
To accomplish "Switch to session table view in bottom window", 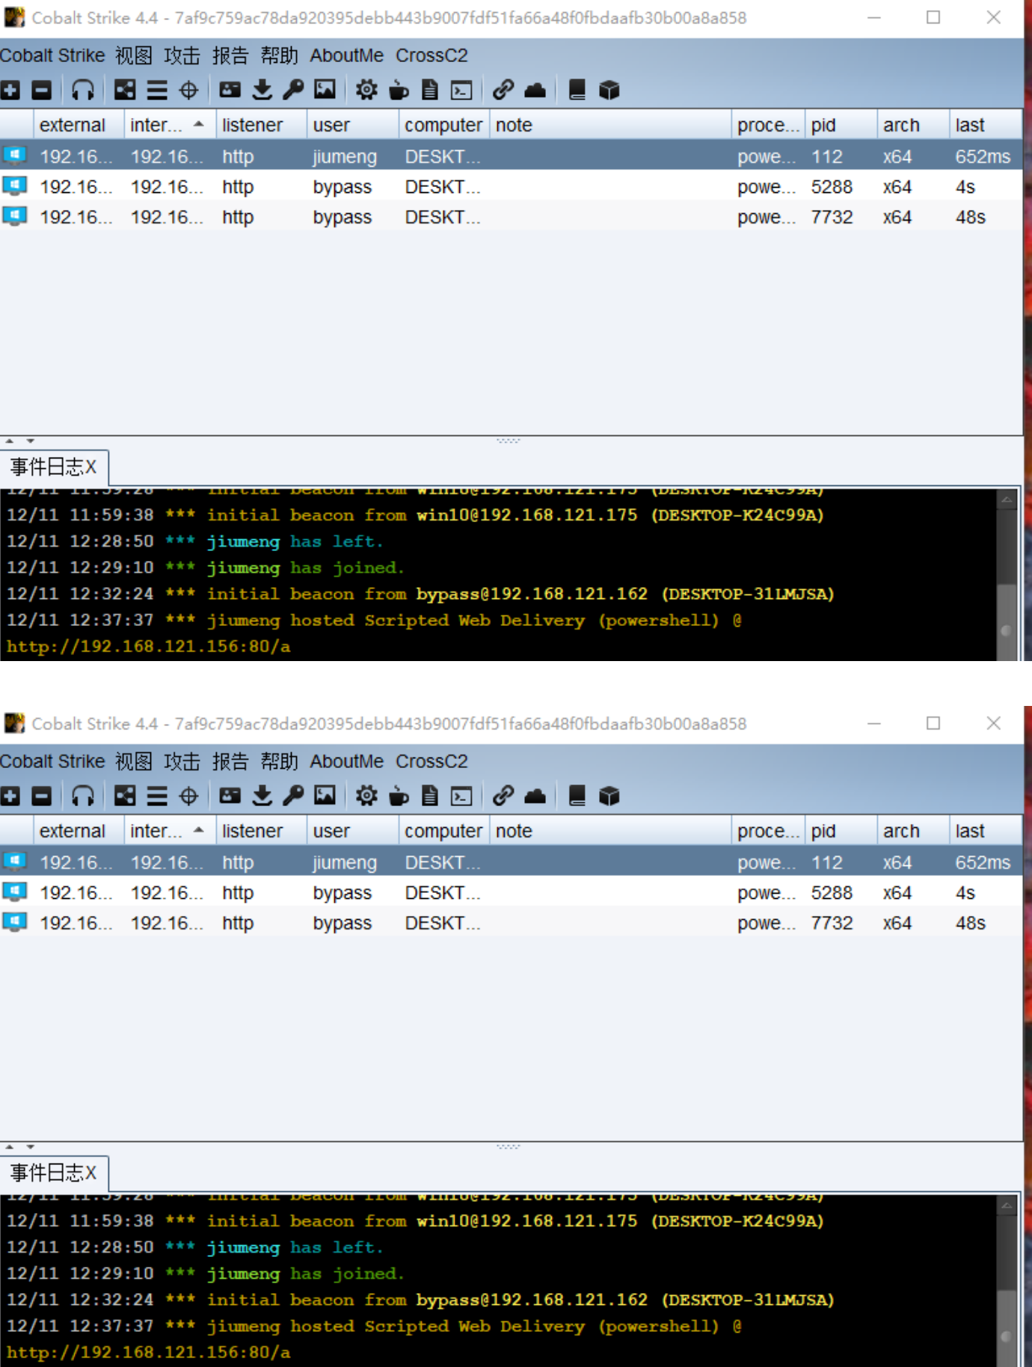I will (x=157, y=796).
